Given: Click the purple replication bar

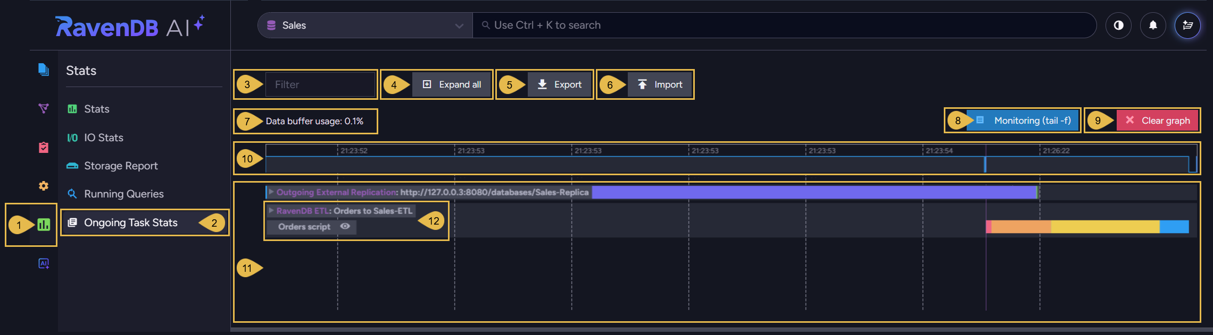Looking at the screenshot, I should 815,192.
